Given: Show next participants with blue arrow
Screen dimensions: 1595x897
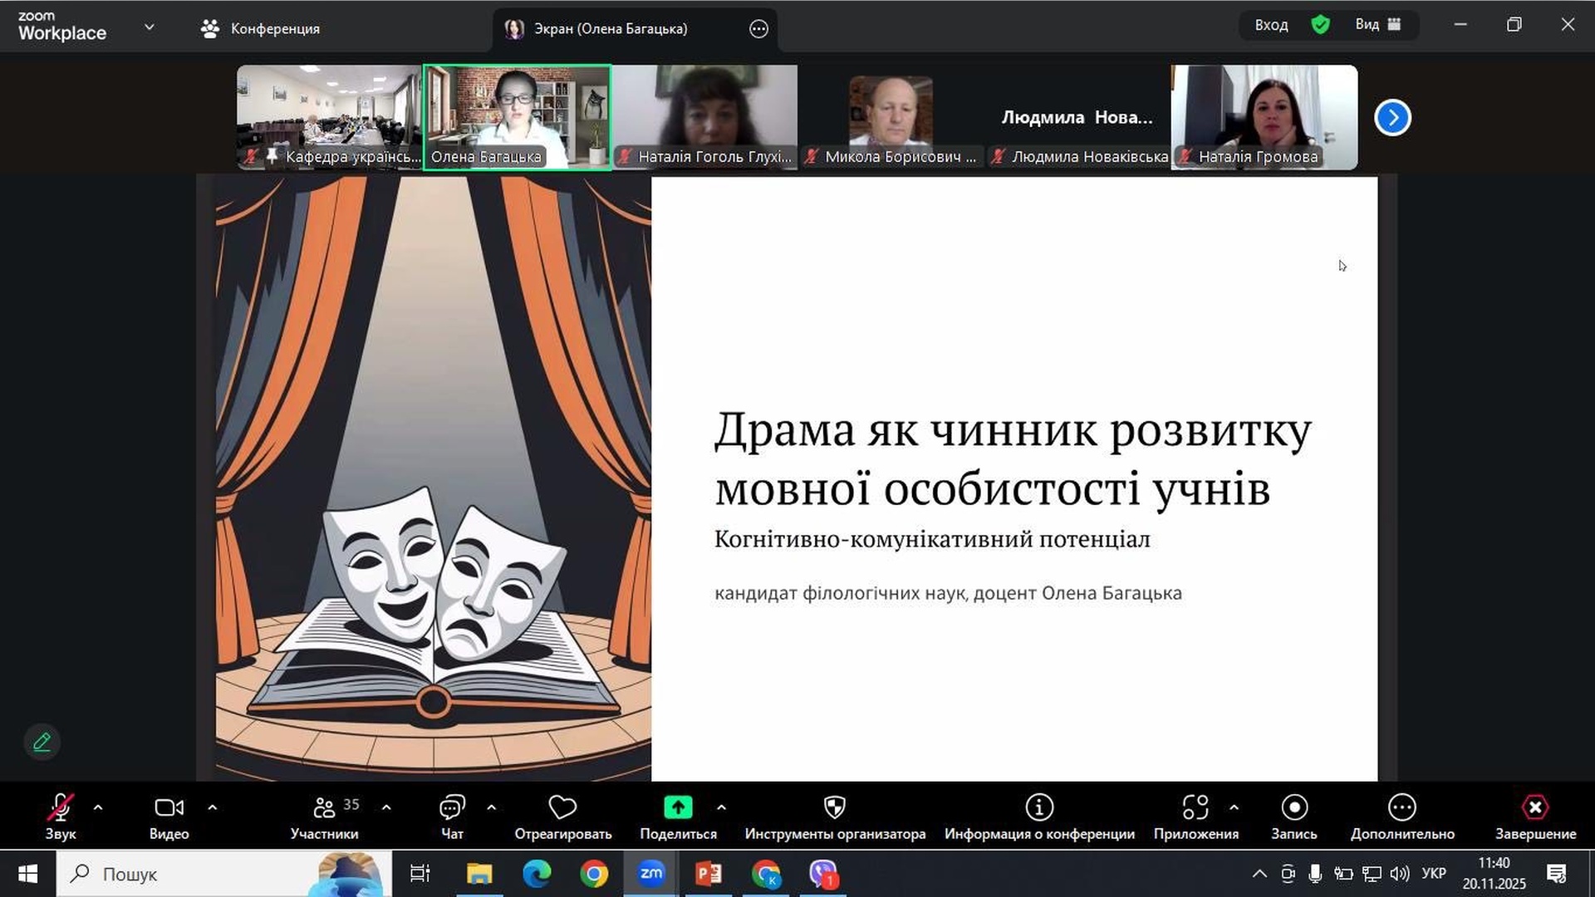Looking at the screenshot, I should [x=1392, y=118].
